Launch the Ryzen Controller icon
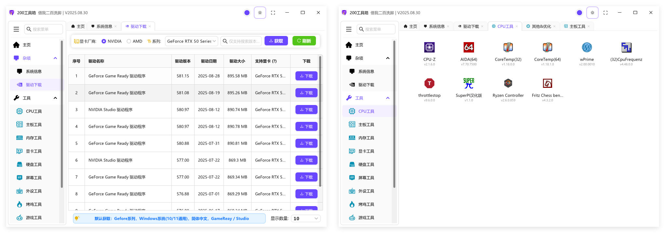 tap(508, 83)
